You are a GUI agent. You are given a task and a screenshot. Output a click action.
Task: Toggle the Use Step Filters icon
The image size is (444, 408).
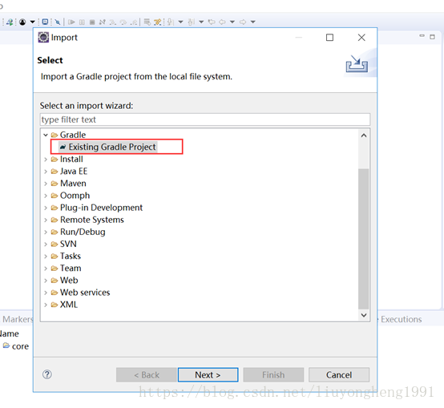click(157, 22)
